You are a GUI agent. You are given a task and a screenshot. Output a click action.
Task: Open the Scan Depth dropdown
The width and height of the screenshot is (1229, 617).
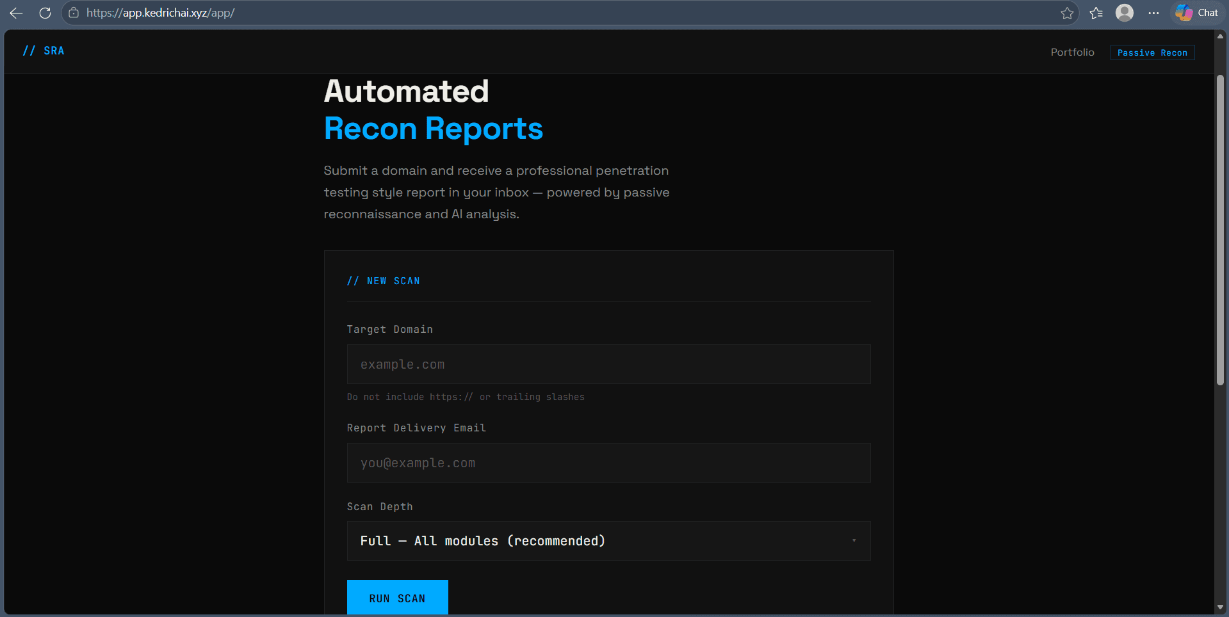click(608, 541)
